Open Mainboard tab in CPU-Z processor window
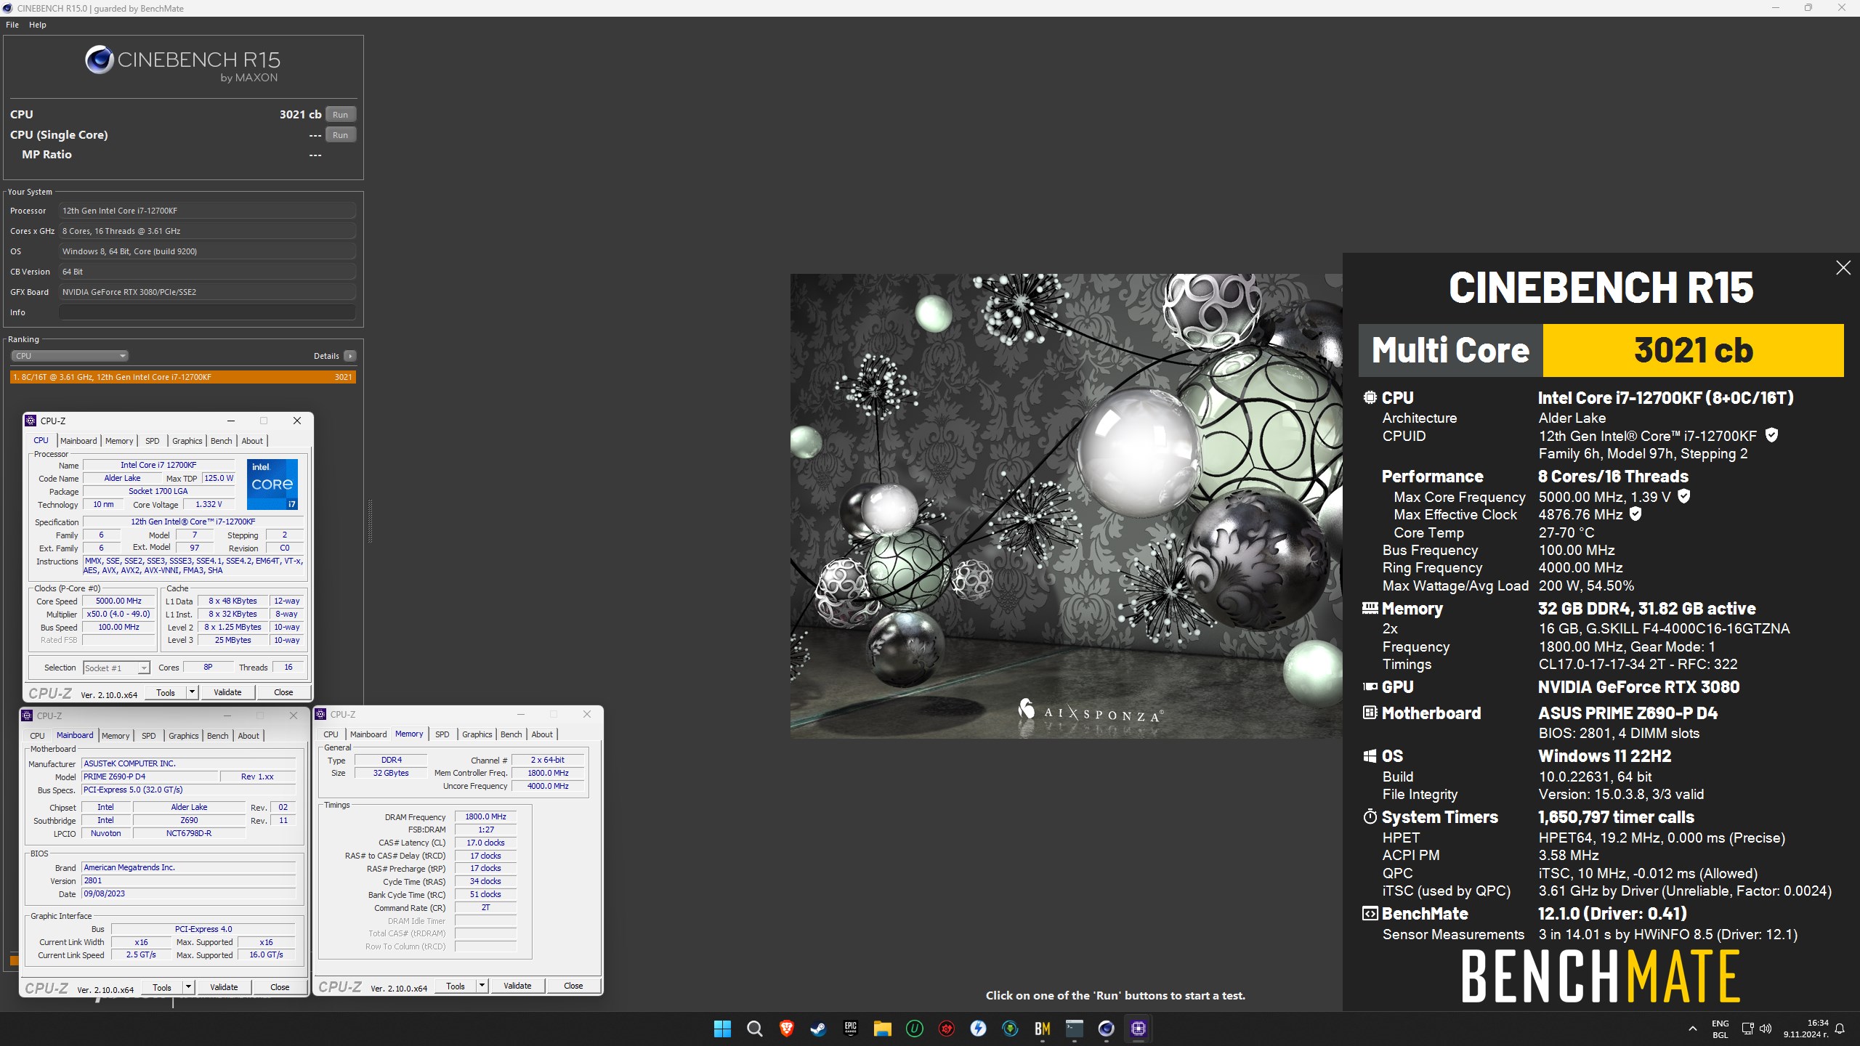This screenshot has height=1046, width=1860. [78, 441]
